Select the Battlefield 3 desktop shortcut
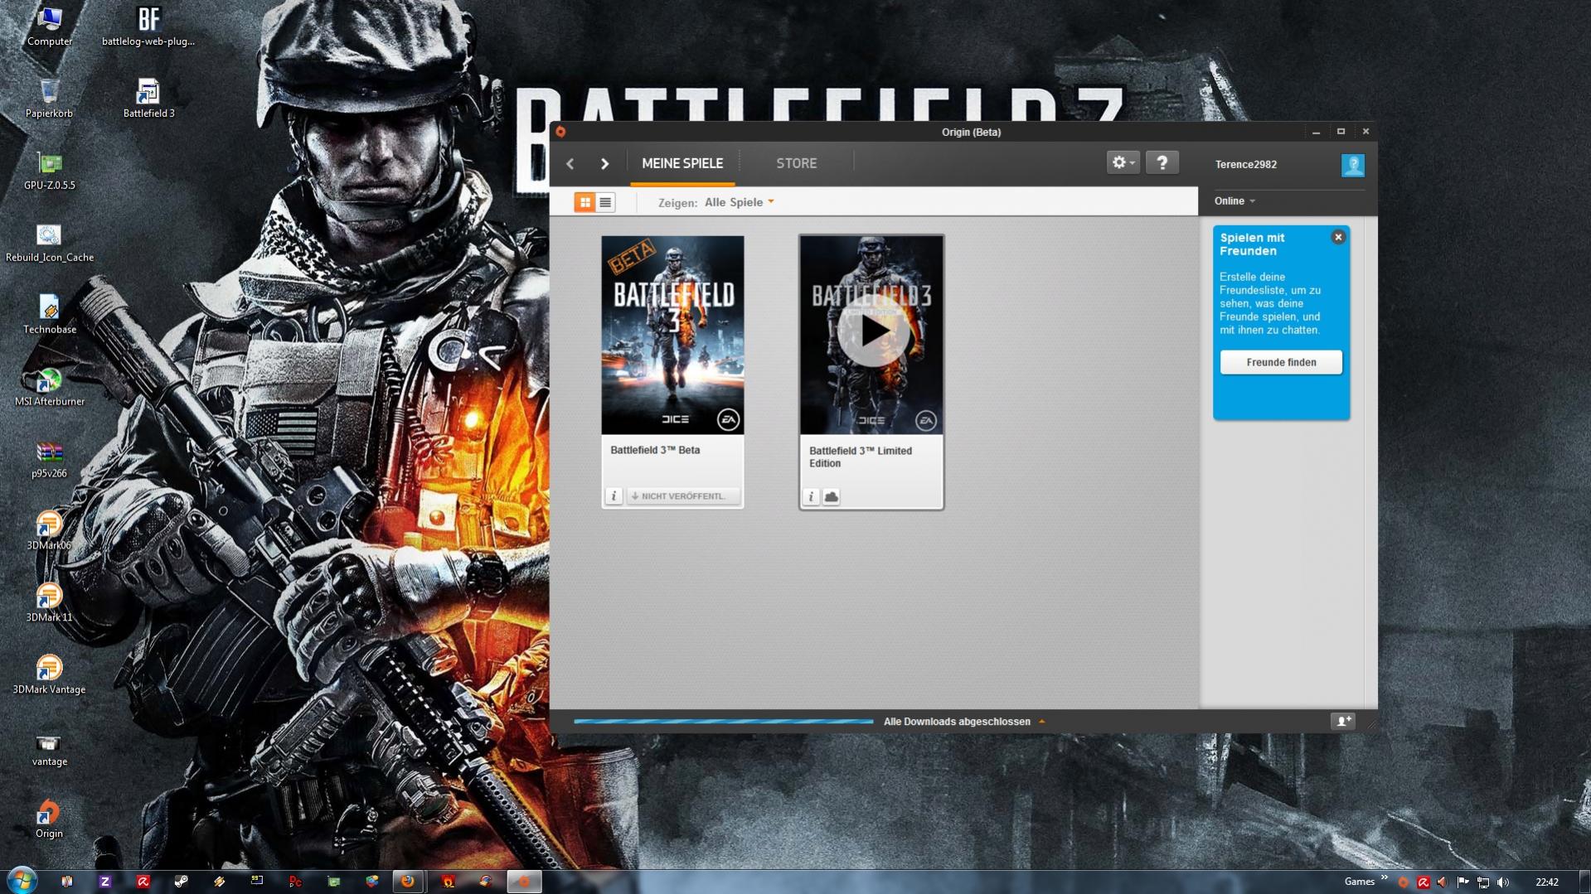 tap(148, 99)
